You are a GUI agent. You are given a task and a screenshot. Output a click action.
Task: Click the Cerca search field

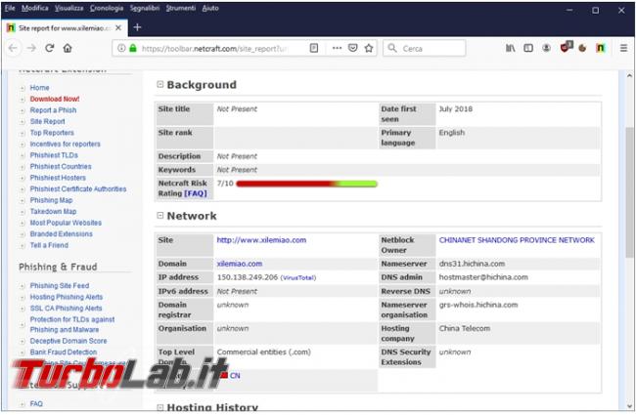click(x=425, y=48)
